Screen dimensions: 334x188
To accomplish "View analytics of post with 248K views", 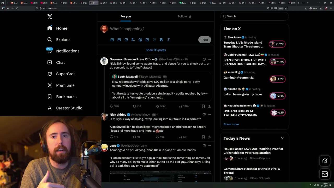I will [184, 106].
